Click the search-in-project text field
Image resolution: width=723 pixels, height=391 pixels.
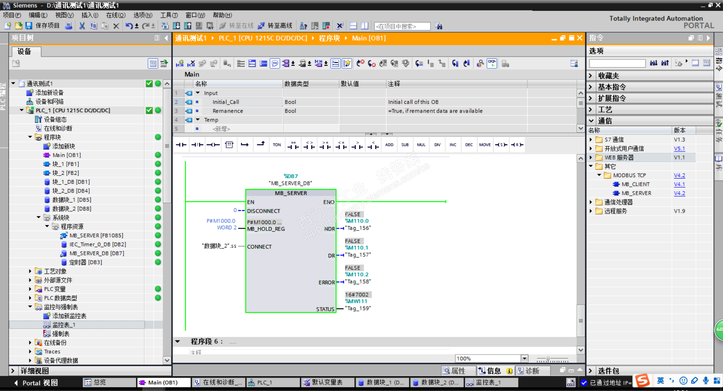pyautogui.click(x=402, y=26)
